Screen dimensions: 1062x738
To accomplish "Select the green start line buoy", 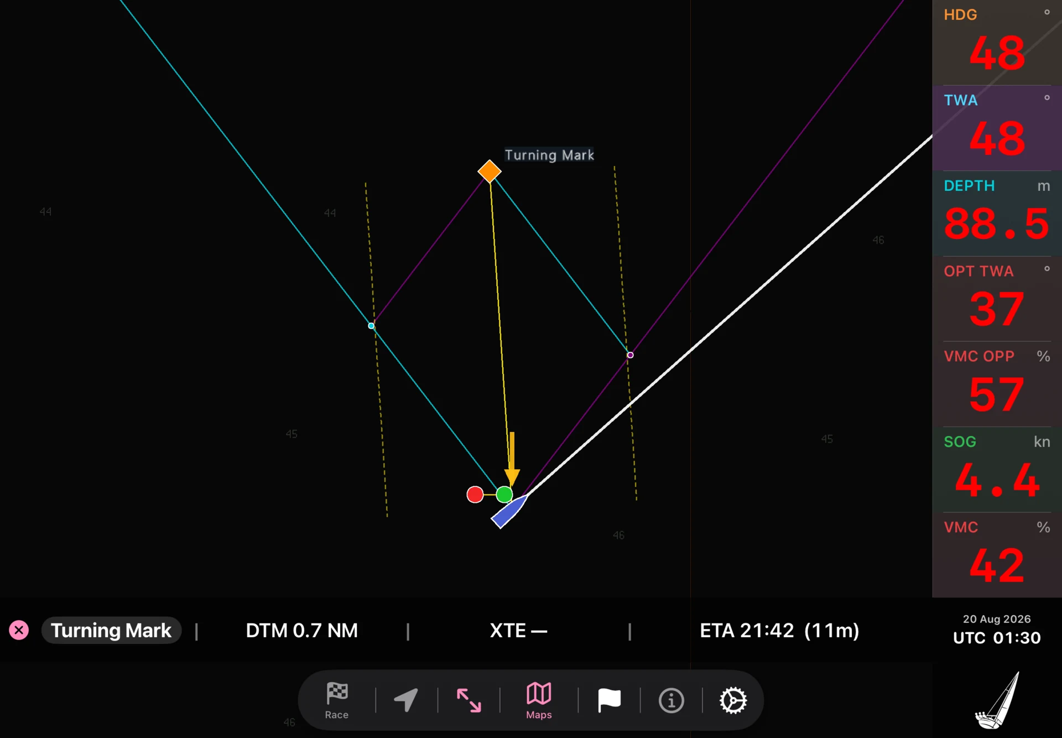I will coord(504,494).
